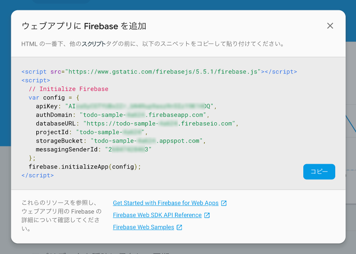
Task: Click the authDomain line in the snippet
Action: click(x=123, y=115)
